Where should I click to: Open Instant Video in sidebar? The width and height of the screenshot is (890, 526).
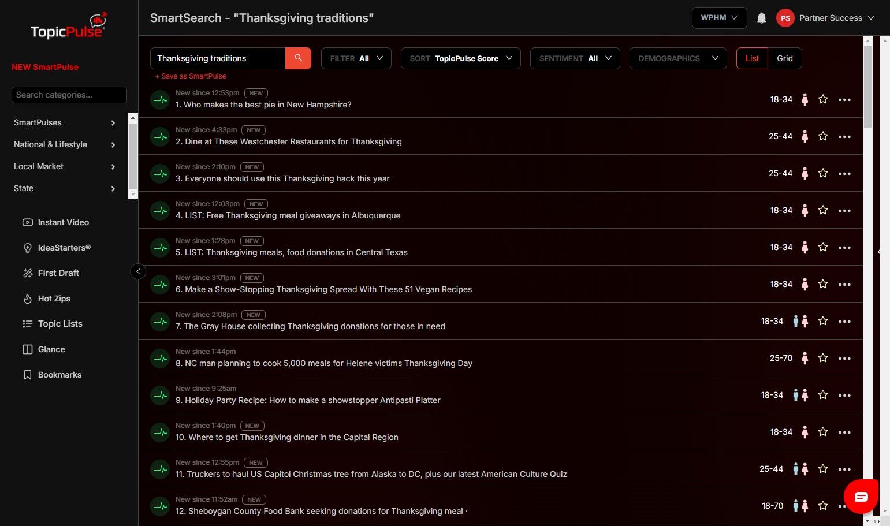point(55,222)
